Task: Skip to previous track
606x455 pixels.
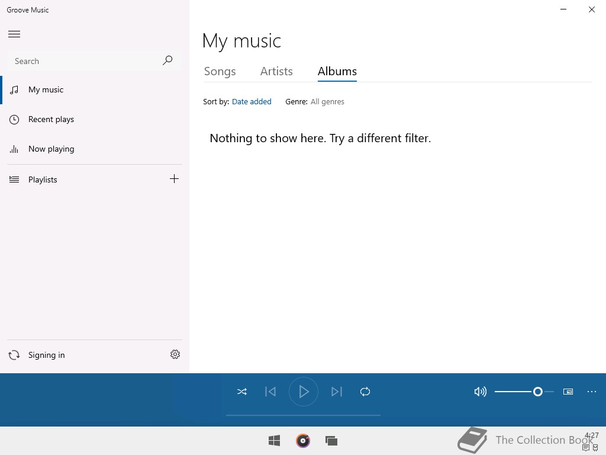Action: click(270, 392)
